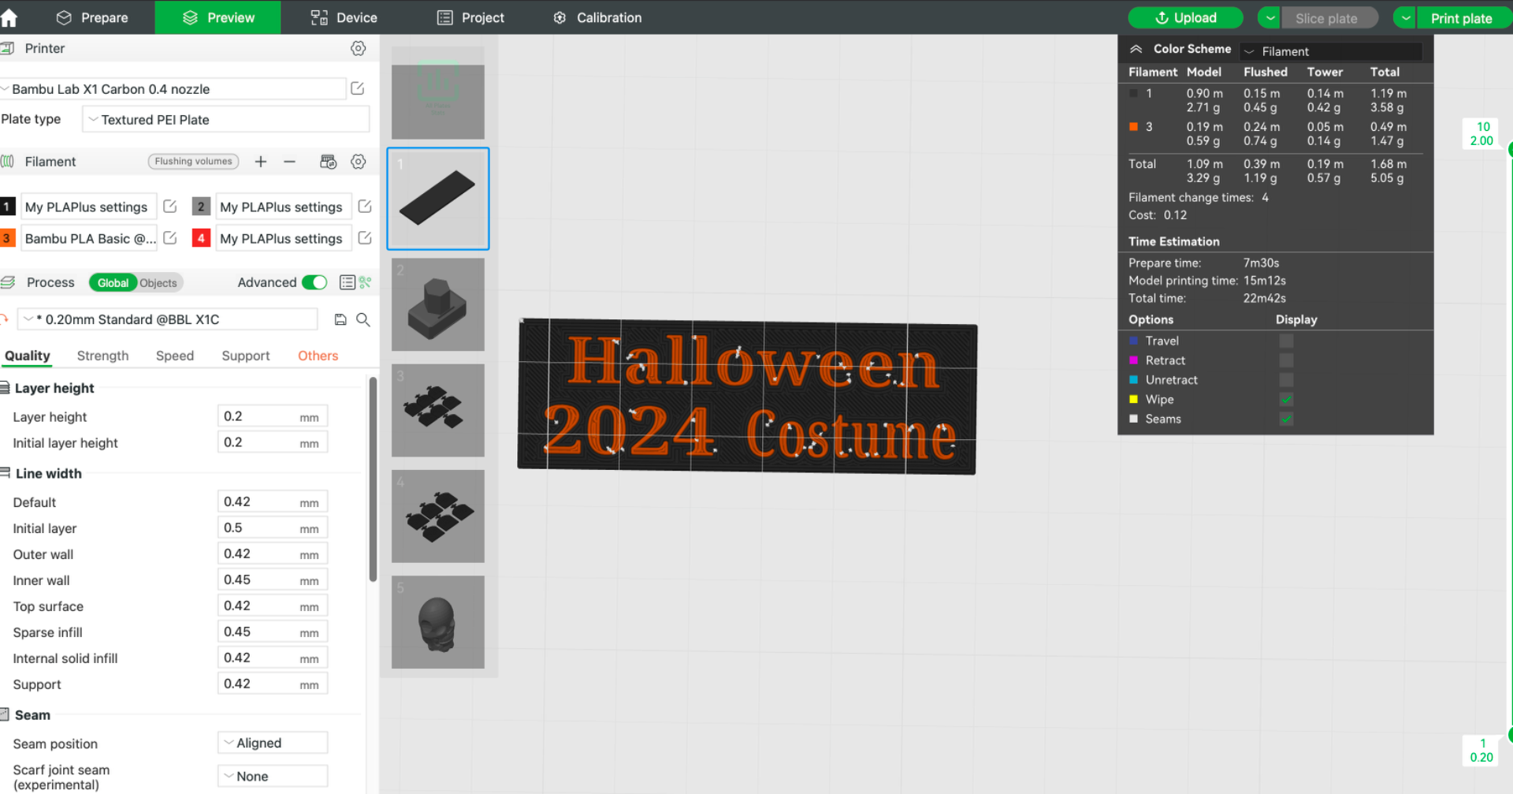The image size is (1513, 794).
Task: Open the Support settings tab
Action: pos(246,356)
